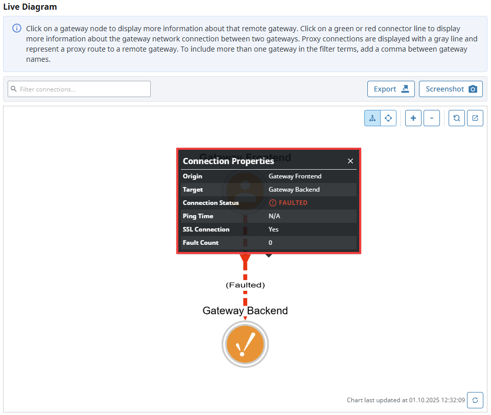Click the orange Gateway Backend node
This screenshot has width=491, height=415.
245,344
